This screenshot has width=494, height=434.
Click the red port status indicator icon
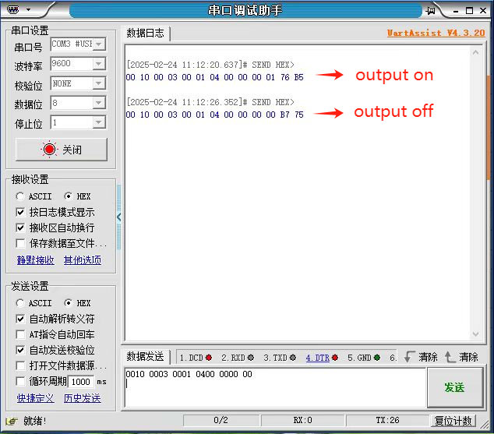[49, 150]
